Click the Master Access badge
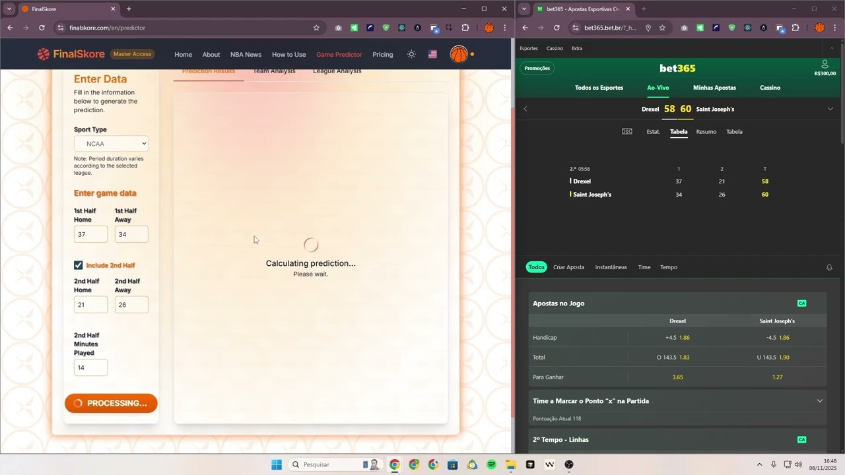845x475 pixels. coord(132,54)
